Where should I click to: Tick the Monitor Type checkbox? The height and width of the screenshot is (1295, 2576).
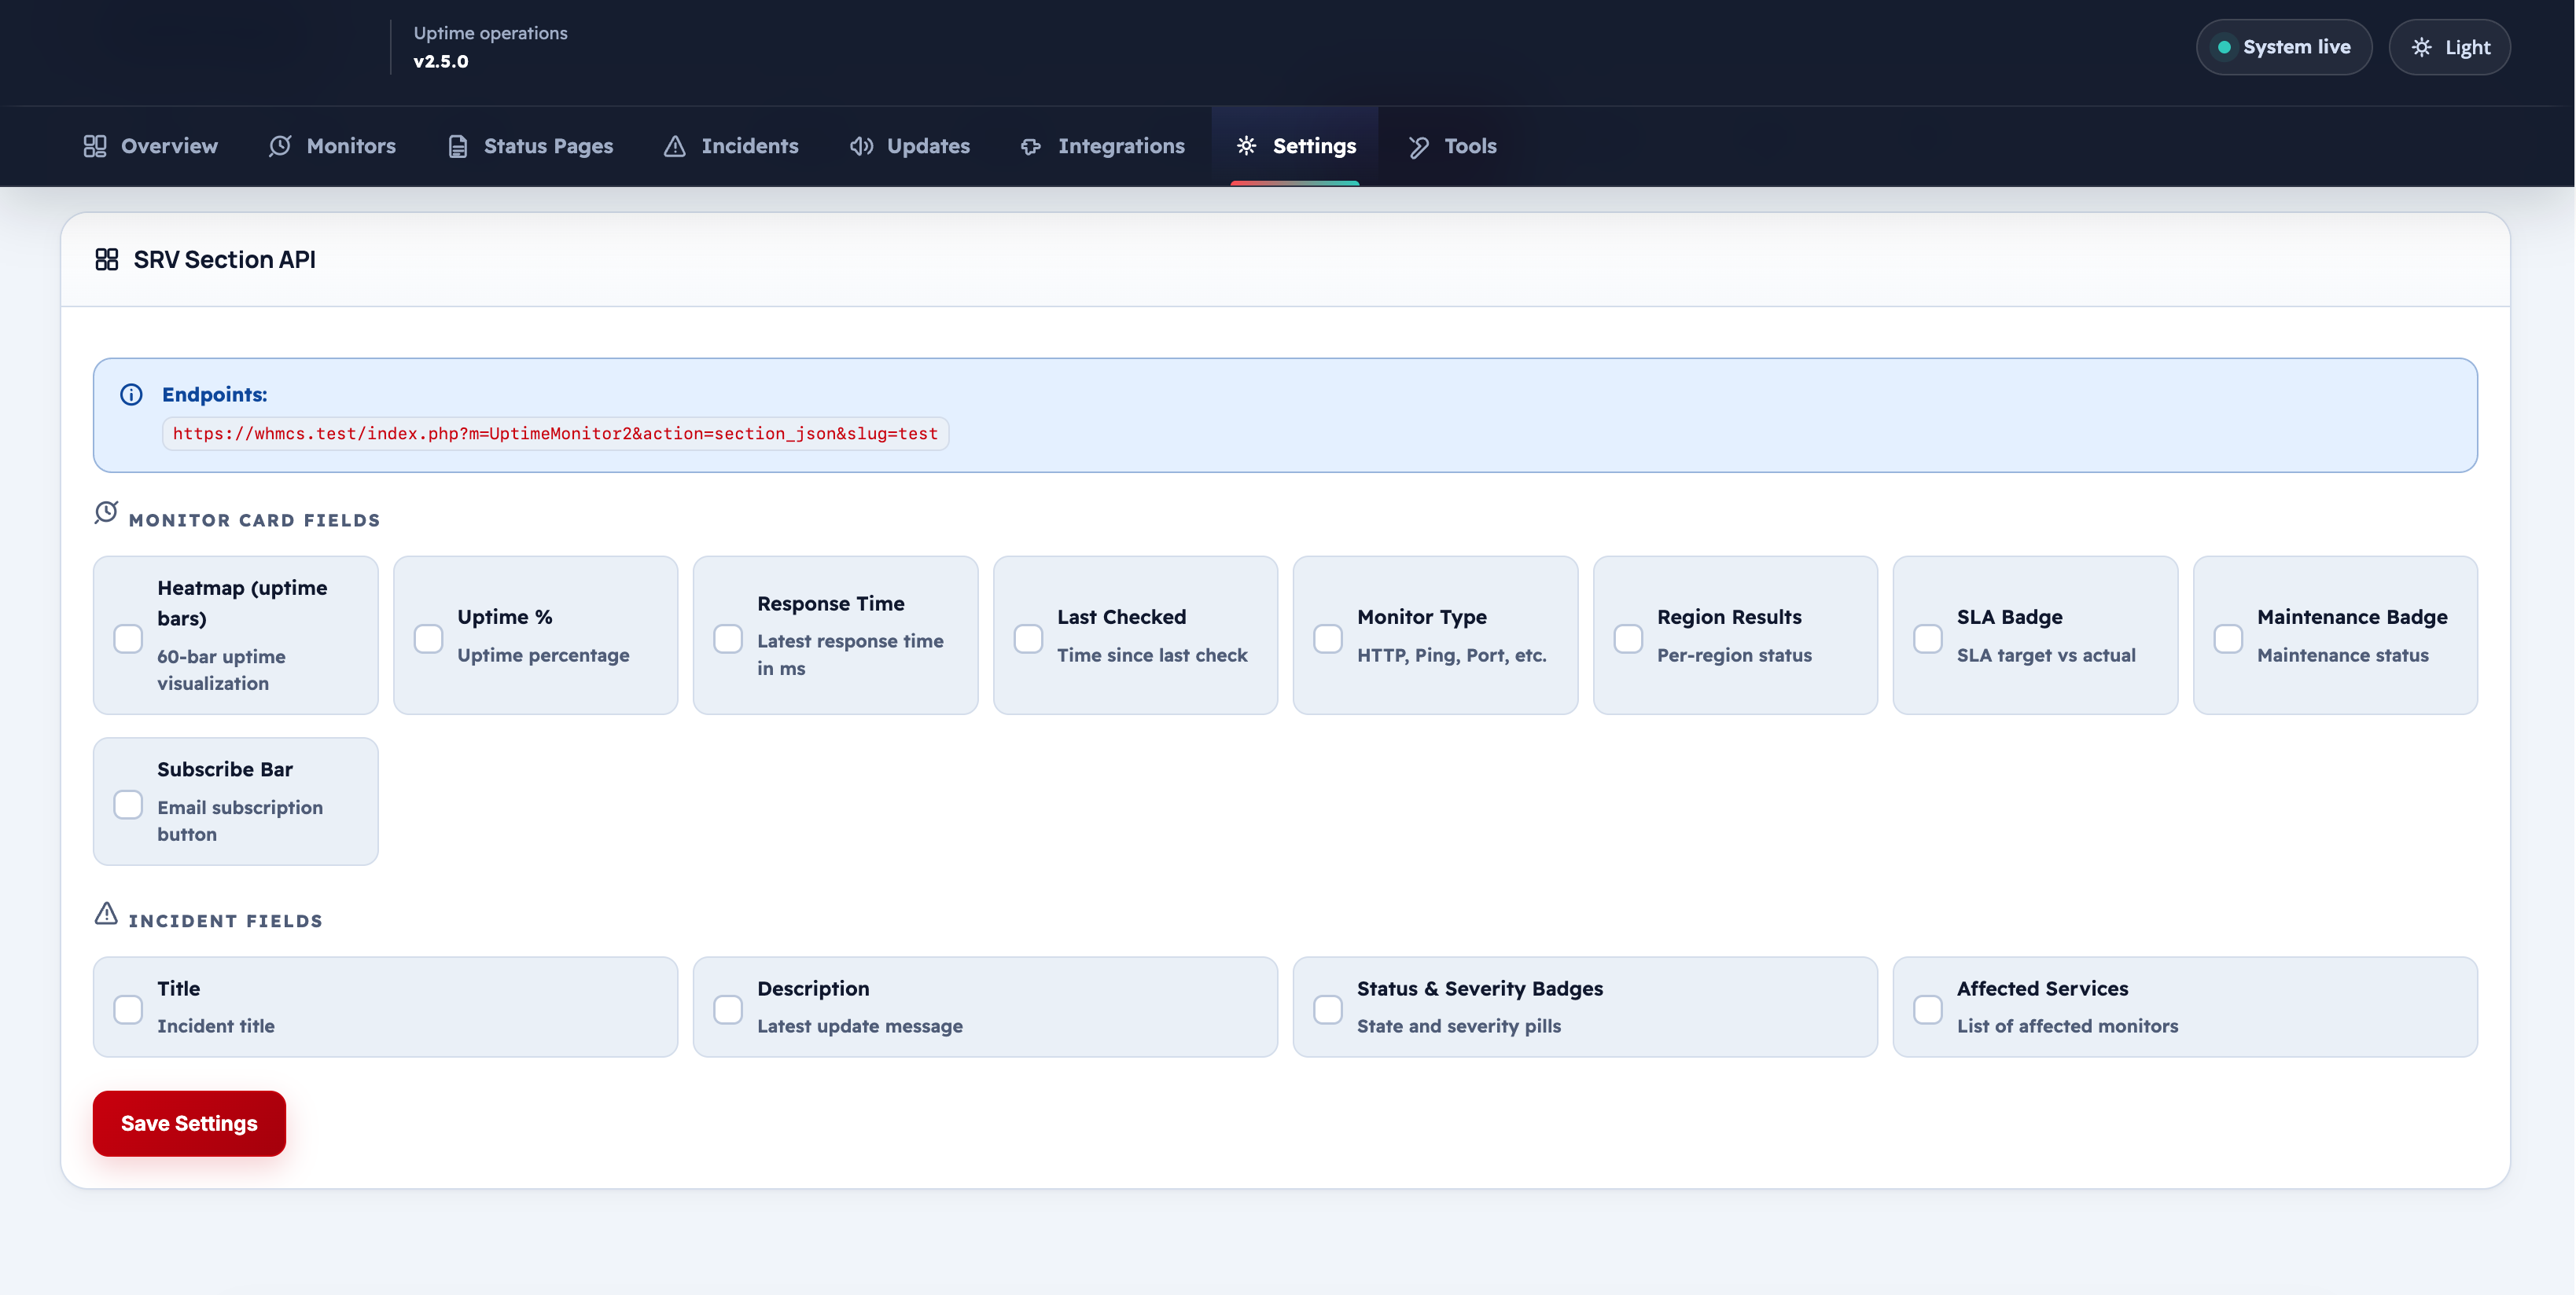pyautogui.click(x=1328, y=639)
